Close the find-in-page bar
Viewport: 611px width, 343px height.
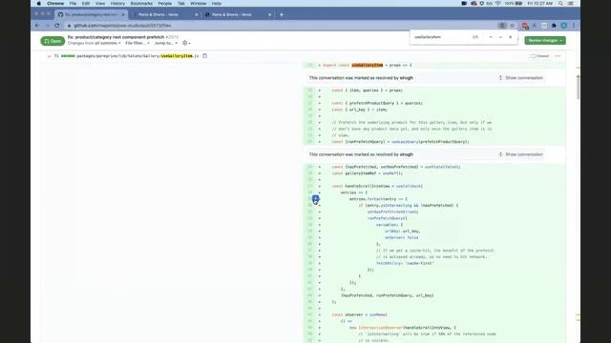pyautogui.click(x=511, y=37)
